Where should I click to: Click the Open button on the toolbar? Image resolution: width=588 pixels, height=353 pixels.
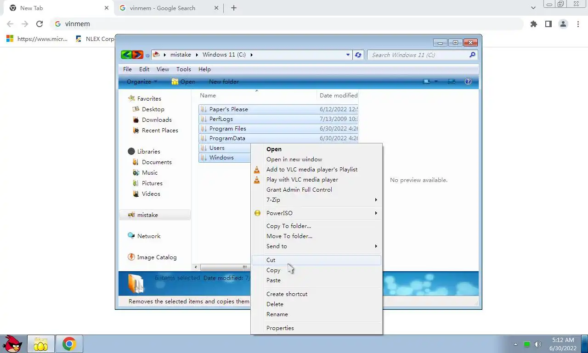[183, 81]
